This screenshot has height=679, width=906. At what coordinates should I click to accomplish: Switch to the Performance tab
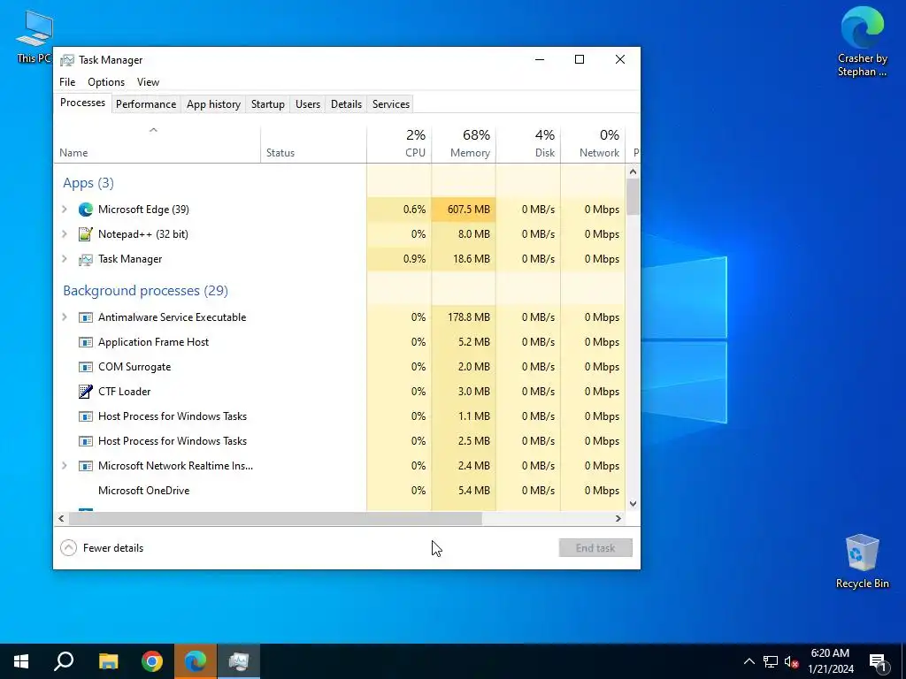coord(146,104)
